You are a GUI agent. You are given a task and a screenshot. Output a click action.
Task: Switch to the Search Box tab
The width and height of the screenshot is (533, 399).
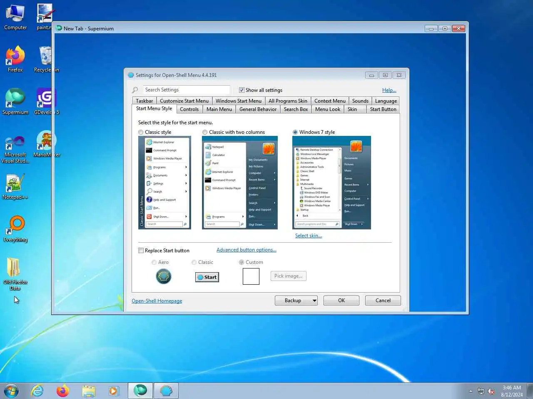point(296,109)
